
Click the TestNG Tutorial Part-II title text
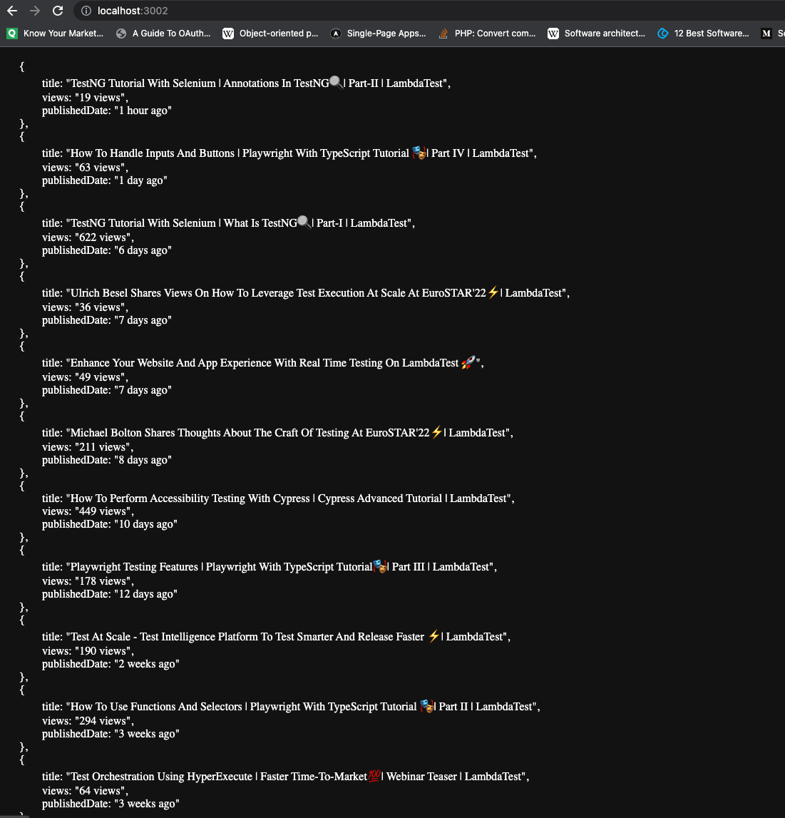pyautogui.click(x=246, y=83)
